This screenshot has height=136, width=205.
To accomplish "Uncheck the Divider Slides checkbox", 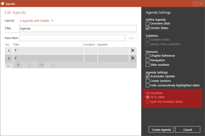I will [x=148, y=28].
